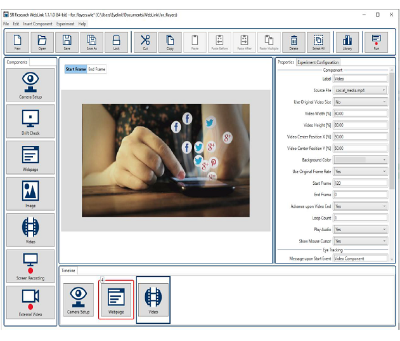Image resolution: width=400 pixels, height=341 pixels.
Task: Click the Paste Before toolbar icon
Action: pyautogui.click(x=219, y=42)
